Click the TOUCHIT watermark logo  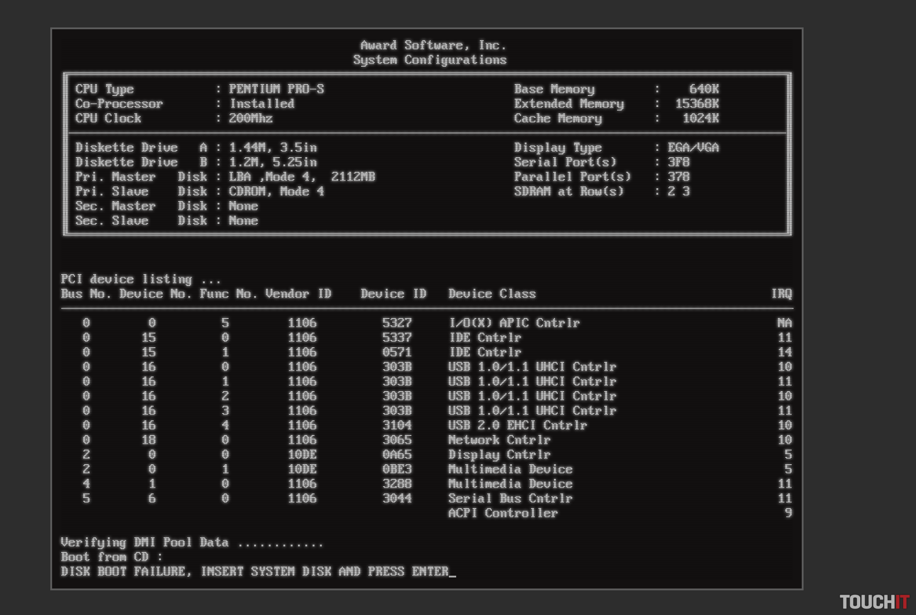point(874,602)
